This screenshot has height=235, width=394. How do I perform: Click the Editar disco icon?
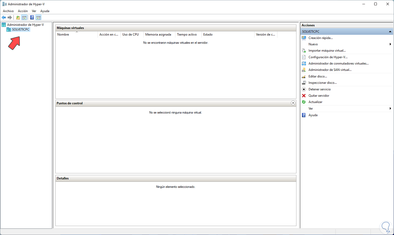pyautogui.click(x=304, y=76)
